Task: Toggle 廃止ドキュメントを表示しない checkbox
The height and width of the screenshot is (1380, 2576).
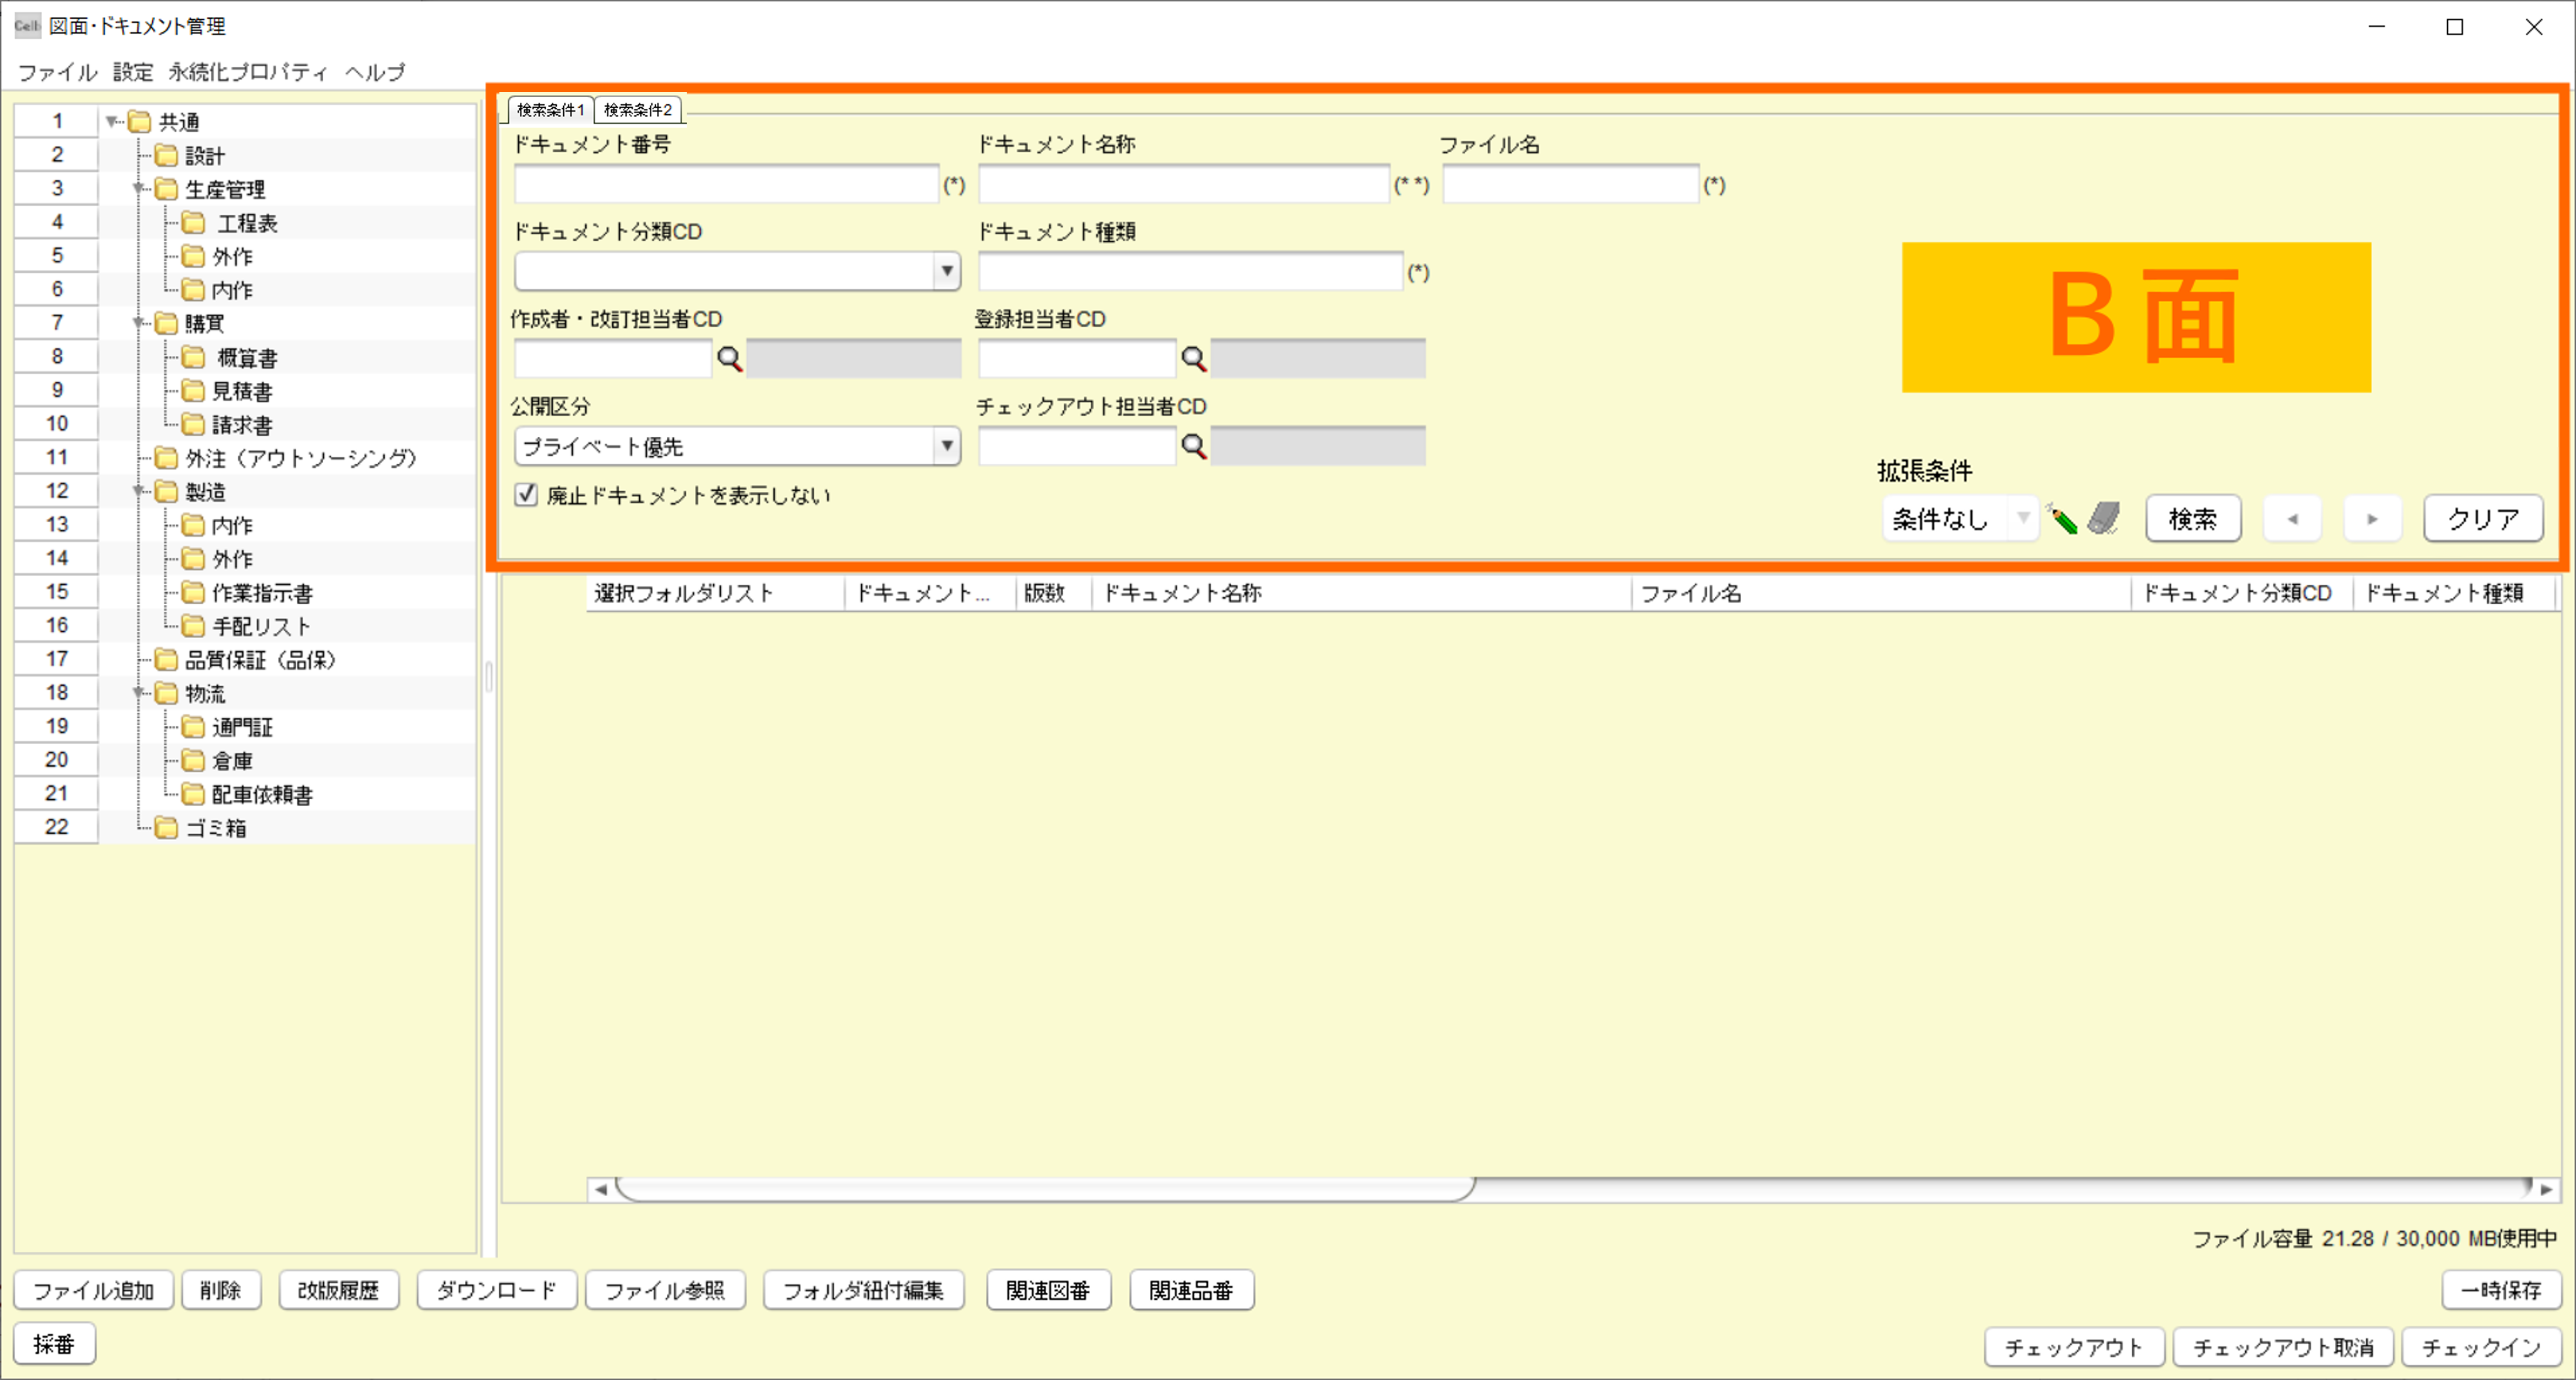Action: coord(526,495)
